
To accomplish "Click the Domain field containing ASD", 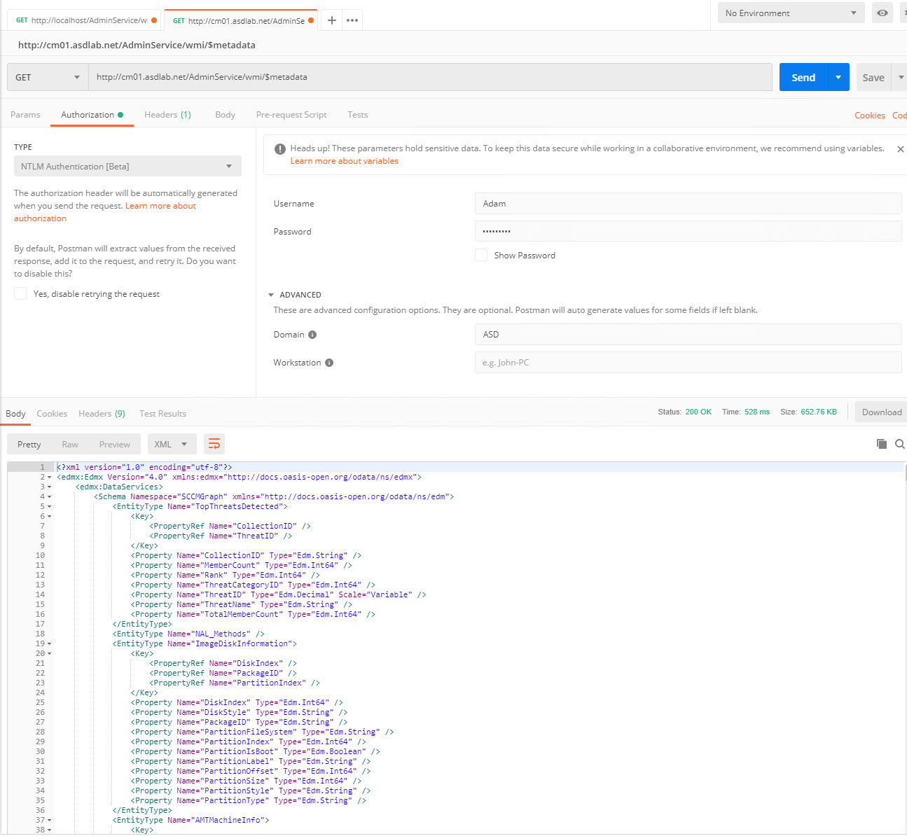I will pos(688,334).
